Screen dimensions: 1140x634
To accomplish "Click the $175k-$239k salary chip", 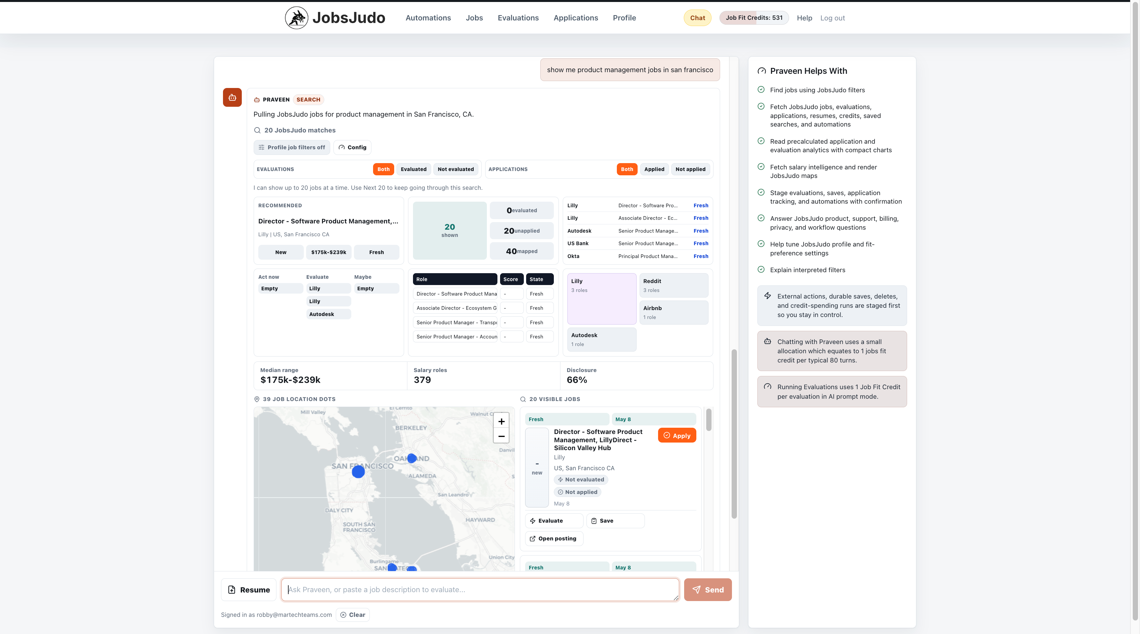I will point(329,252).
